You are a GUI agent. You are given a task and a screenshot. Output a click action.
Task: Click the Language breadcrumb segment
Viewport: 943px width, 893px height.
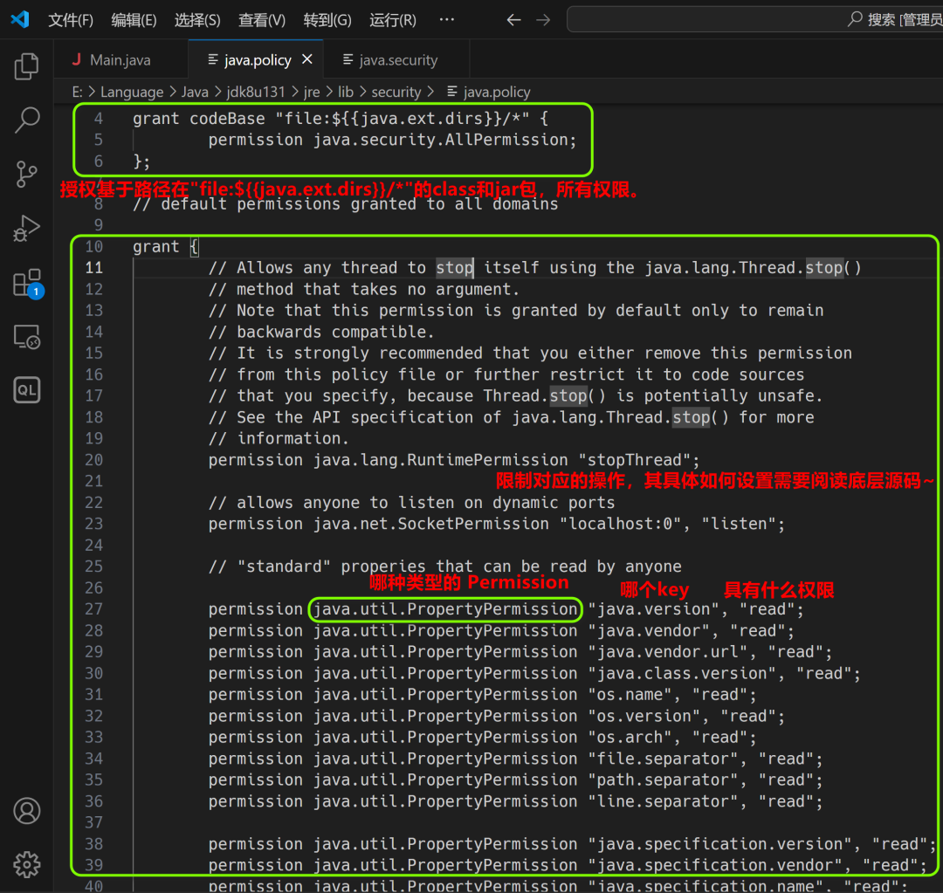coord(132,92)
